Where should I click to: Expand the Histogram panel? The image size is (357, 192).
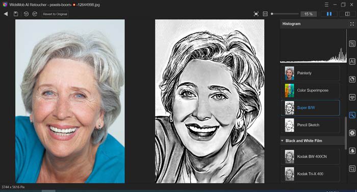coord(352,24)
